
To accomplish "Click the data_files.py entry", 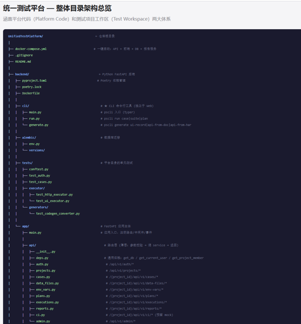I will (x=47, y=283).
